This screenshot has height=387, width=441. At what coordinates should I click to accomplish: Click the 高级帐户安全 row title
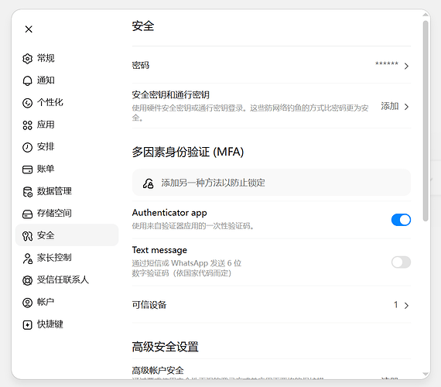158,371
